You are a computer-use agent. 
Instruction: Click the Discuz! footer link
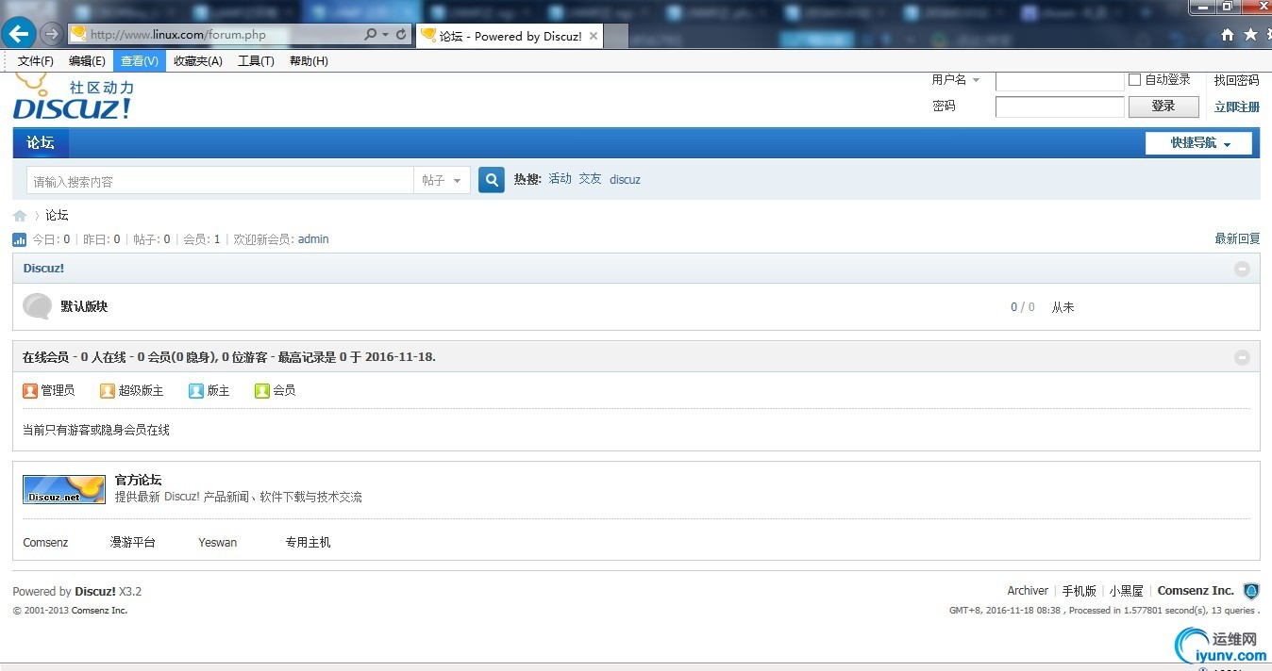95,592
